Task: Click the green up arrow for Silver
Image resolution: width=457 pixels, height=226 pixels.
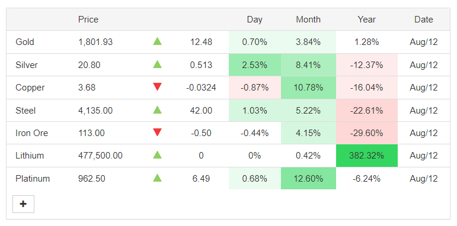Action: click(157, 64)
